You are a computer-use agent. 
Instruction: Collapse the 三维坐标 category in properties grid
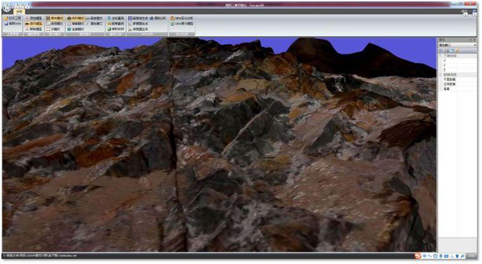[x=441, y=56]
